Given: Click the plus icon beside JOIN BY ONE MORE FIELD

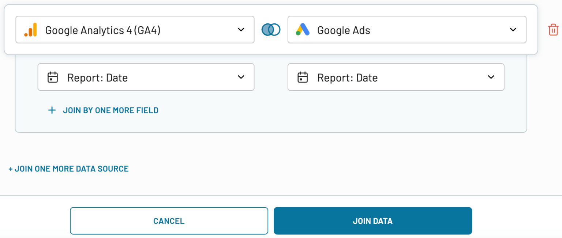Looking at the screenshot, I should tap(52, 110).
